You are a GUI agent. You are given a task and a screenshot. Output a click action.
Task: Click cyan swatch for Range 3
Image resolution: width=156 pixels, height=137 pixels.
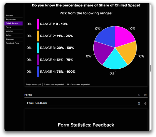click(x=38, y=48)
